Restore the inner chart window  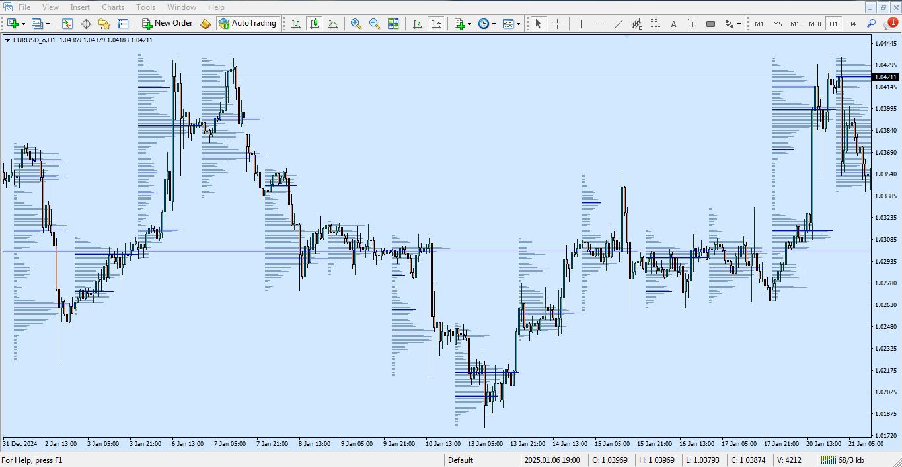click(883, 7)
